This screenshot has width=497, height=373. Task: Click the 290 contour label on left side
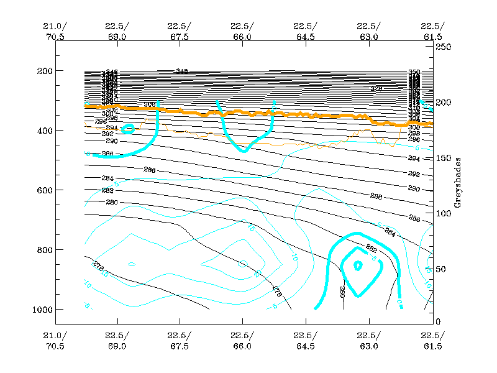[x=111, y=142]
